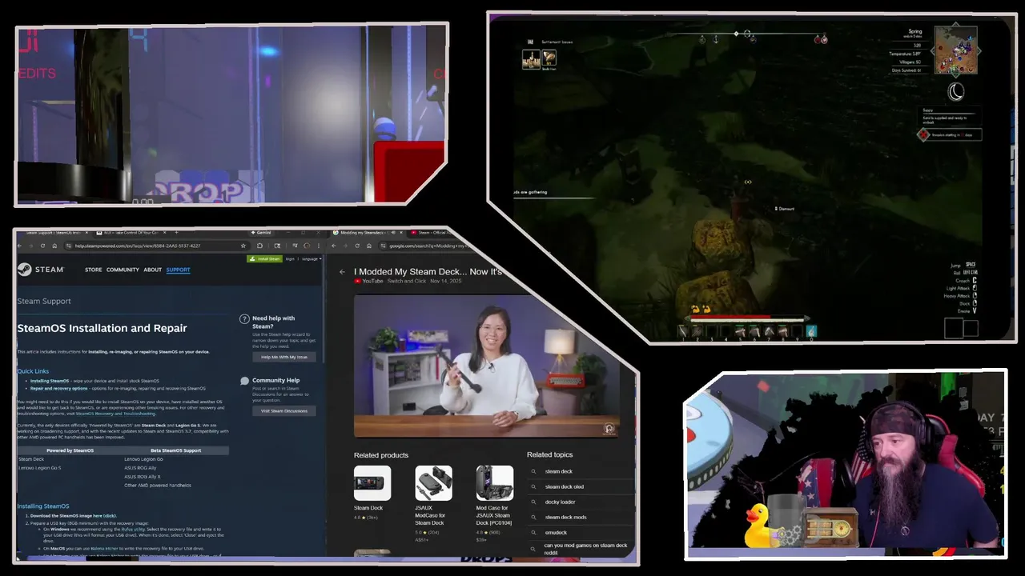
Task: Click the home icon in the Steam Support browser
Action: pyautogui.click(x=54, y=246)
